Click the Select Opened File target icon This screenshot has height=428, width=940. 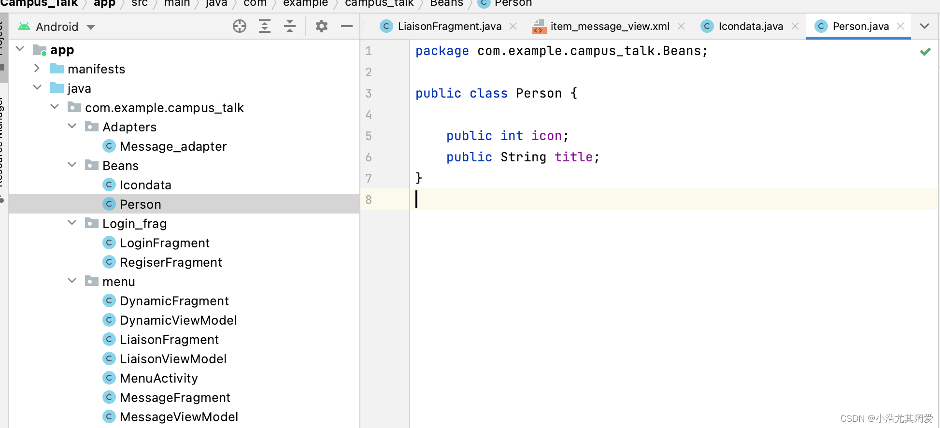[x=240, y=26]
